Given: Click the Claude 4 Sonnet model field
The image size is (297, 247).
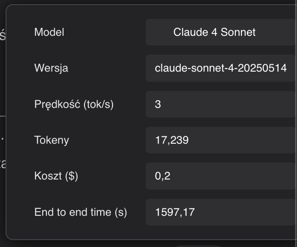Looking at the screenshot, I should coord(220,32).
